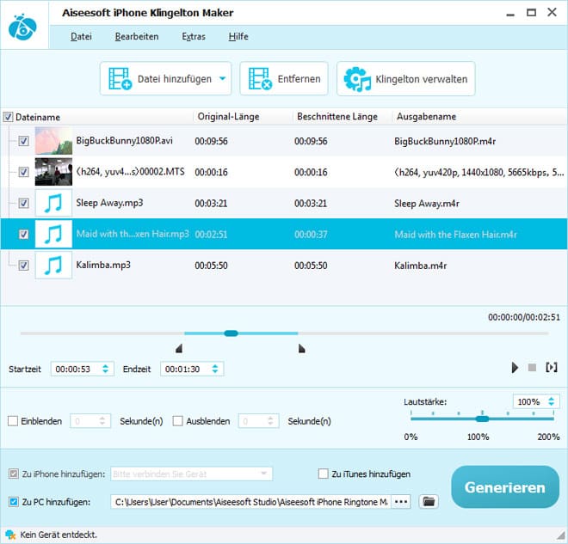Click the Klingelton verwalten gear icon button
Image resolution: width=568 pixels, height=544 pixels.
[x=406, y=80]
